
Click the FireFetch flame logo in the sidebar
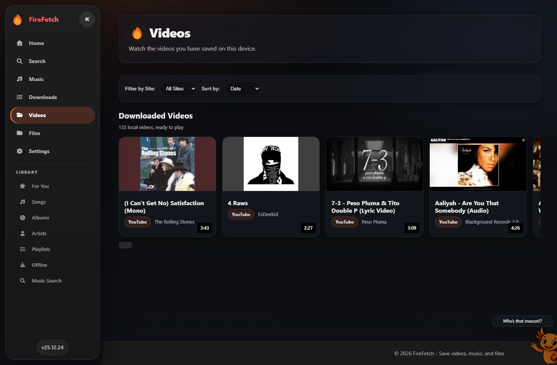click(17, 20)
